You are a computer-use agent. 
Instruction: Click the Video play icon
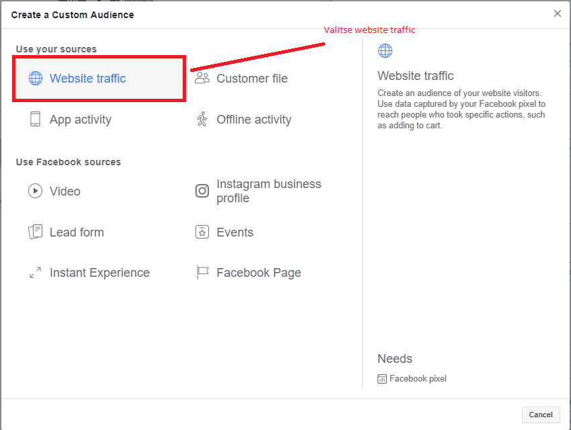tap(36, 191)
